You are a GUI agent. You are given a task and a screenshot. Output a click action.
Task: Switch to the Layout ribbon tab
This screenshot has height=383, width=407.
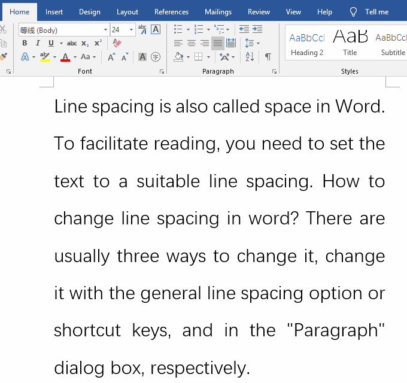click(127, 12)
